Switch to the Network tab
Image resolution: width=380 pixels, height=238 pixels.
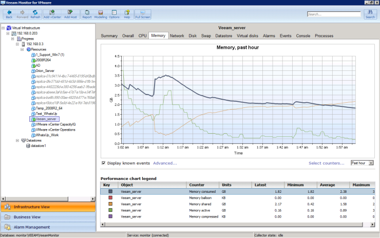[x=177, y=35]
